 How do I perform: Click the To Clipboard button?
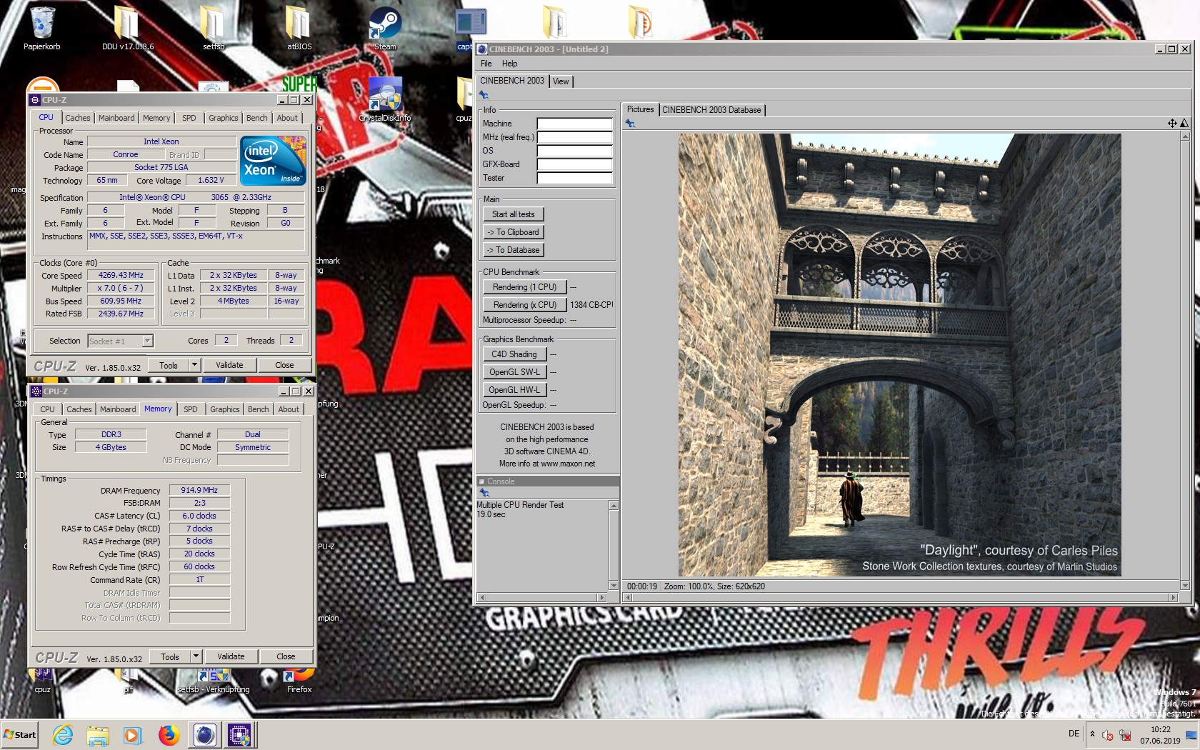(x=513, y=232)
